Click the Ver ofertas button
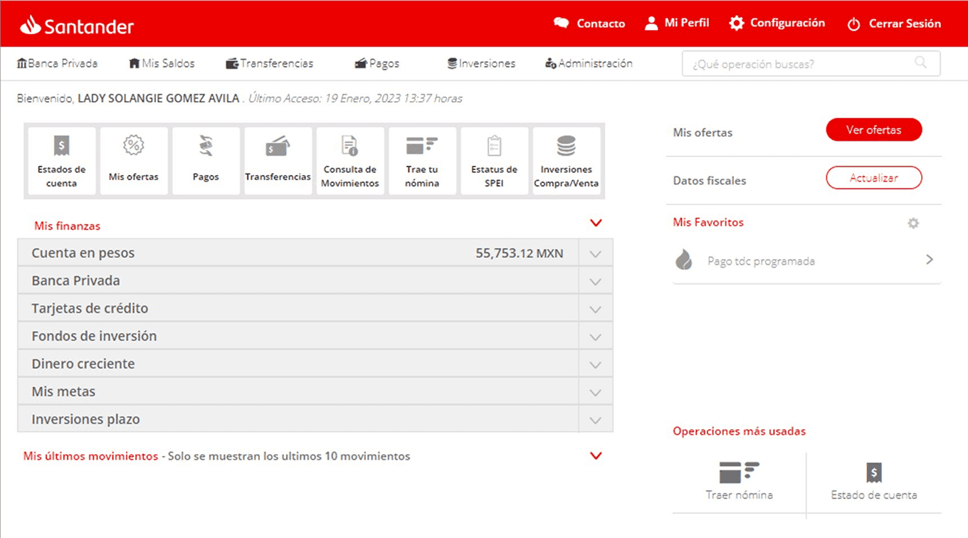The width and height of the screenshot is (968, 538). click(x=874, y=130)
